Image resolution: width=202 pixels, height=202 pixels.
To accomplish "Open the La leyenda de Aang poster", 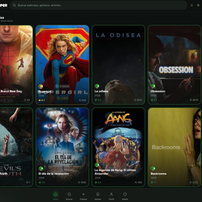I will (x=118, y=147).
